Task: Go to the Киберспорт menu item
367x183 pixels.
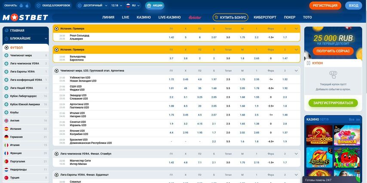Action: coord(265,18)
